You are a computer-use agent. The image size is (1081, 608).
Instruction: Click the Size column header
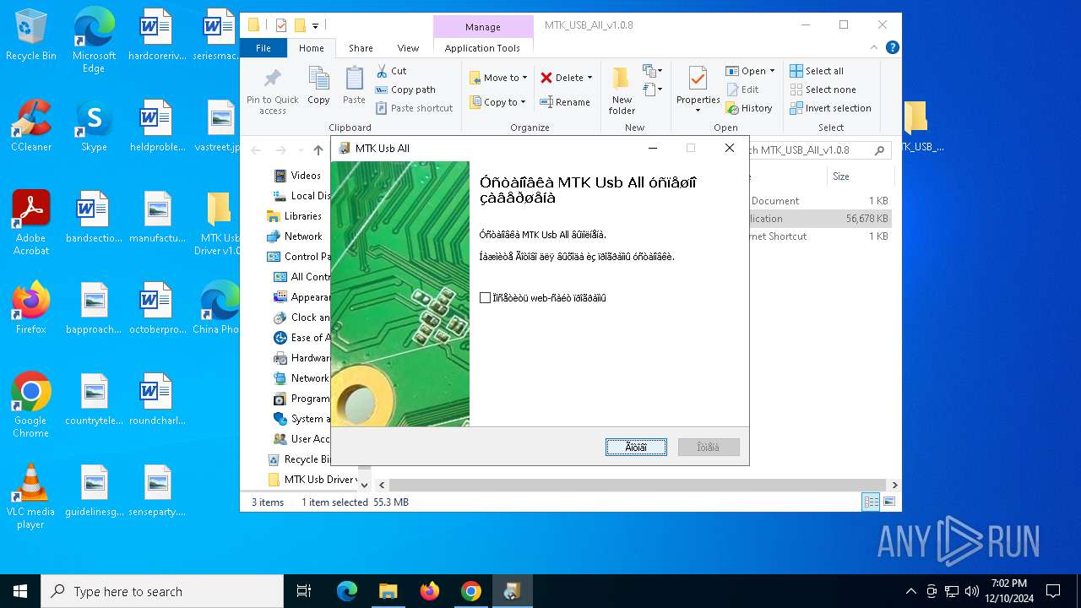coord(859,176)
